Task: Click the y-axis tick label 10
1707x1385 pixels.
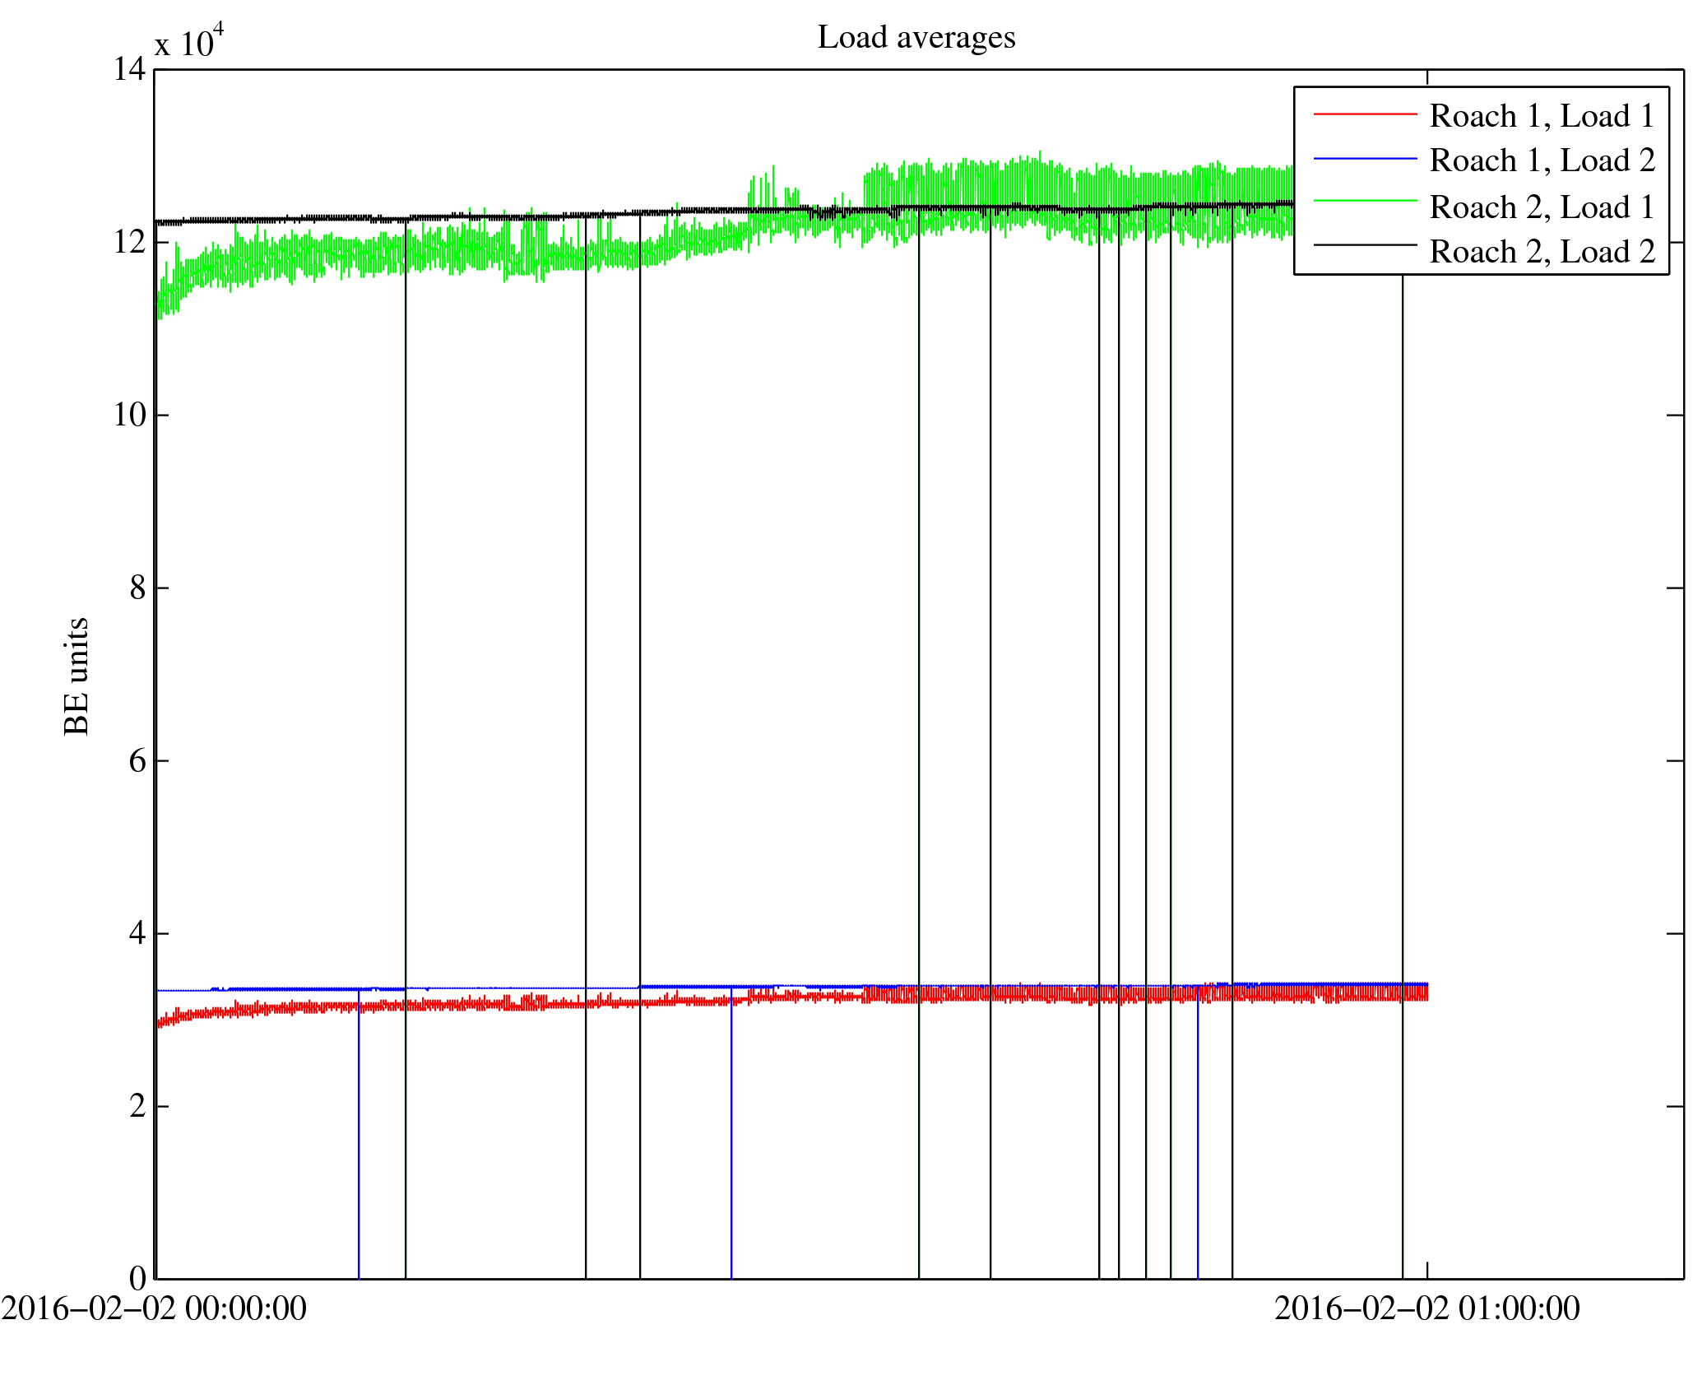Action: (x=129, y=415)
